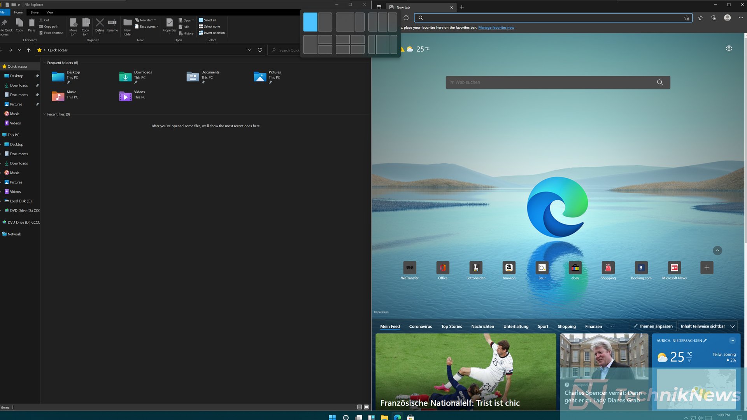Click Select all in the ribbon
Viewport: 747px width, 420px height.
[x=207, y=20]
